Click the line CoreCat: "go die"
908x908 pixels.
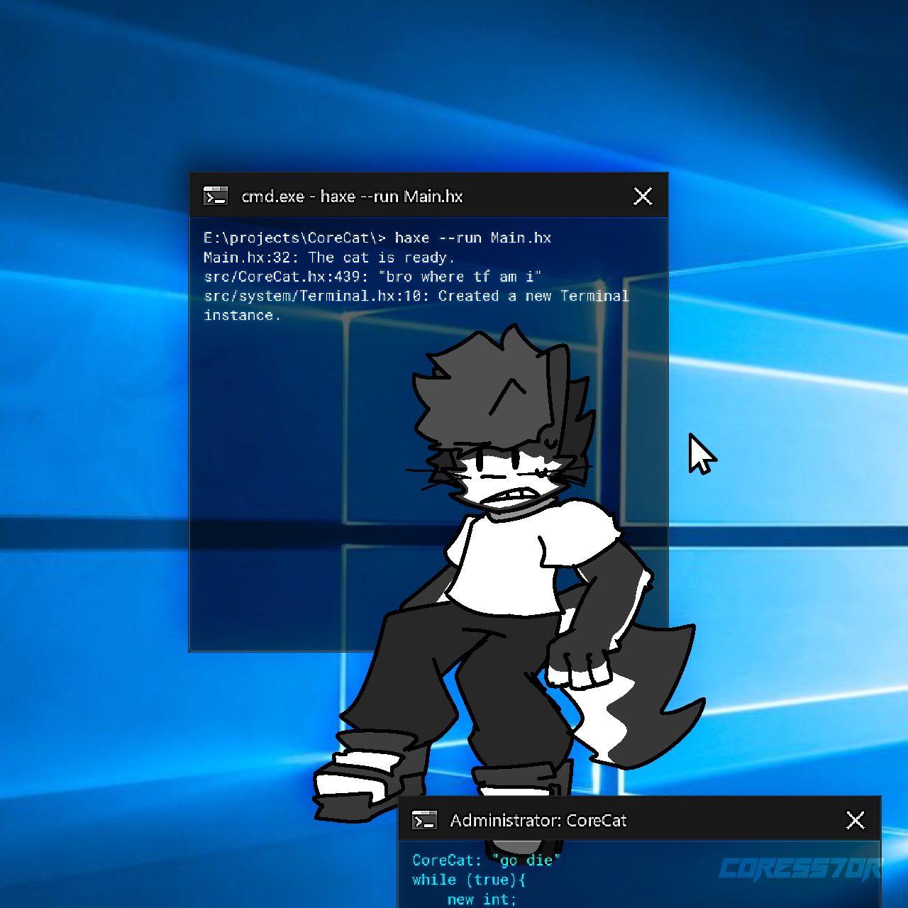[x=486, y=860]
